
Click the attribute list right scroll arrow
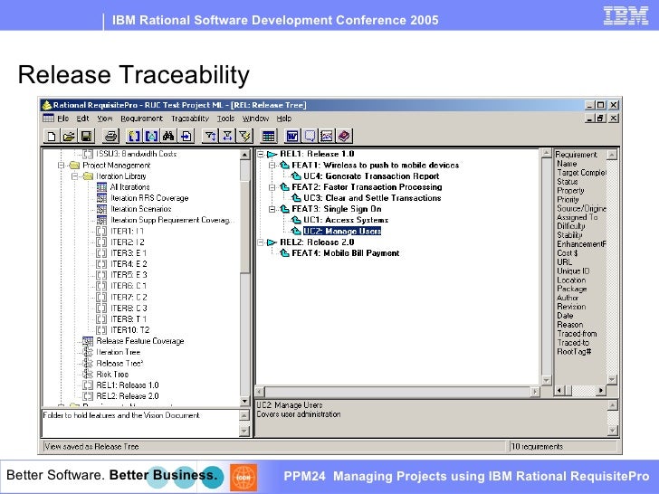coord(600,391)
